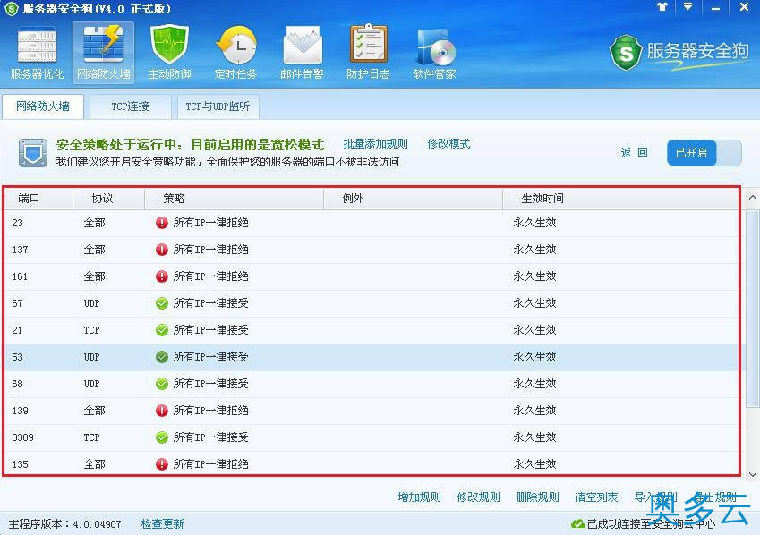Click 修改规则 to edit a rule
The image size is (760, 535).
(478, 497)
